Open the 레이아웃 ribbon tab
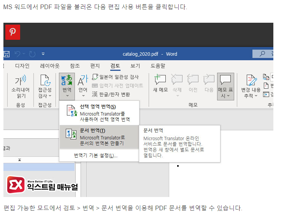 tap(50, 66)
